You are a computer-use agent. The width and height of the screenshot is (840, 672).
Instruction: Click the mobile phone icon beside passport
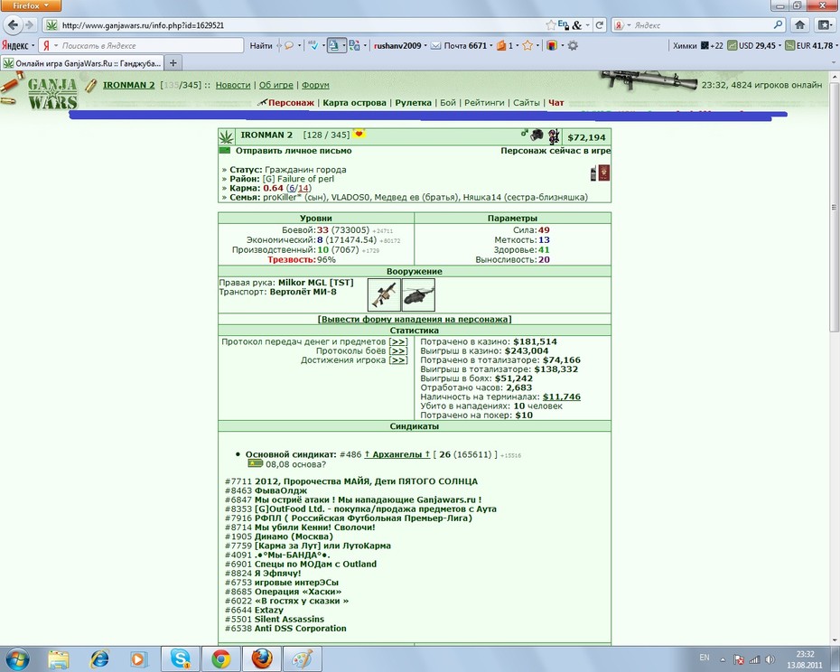coord(593,173)
